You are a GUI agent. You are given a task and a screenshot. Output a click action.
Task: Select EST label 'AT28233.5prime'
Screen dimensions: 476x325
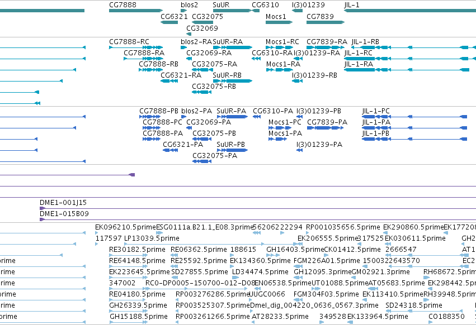pyautogui.click(x=280, y=317)
